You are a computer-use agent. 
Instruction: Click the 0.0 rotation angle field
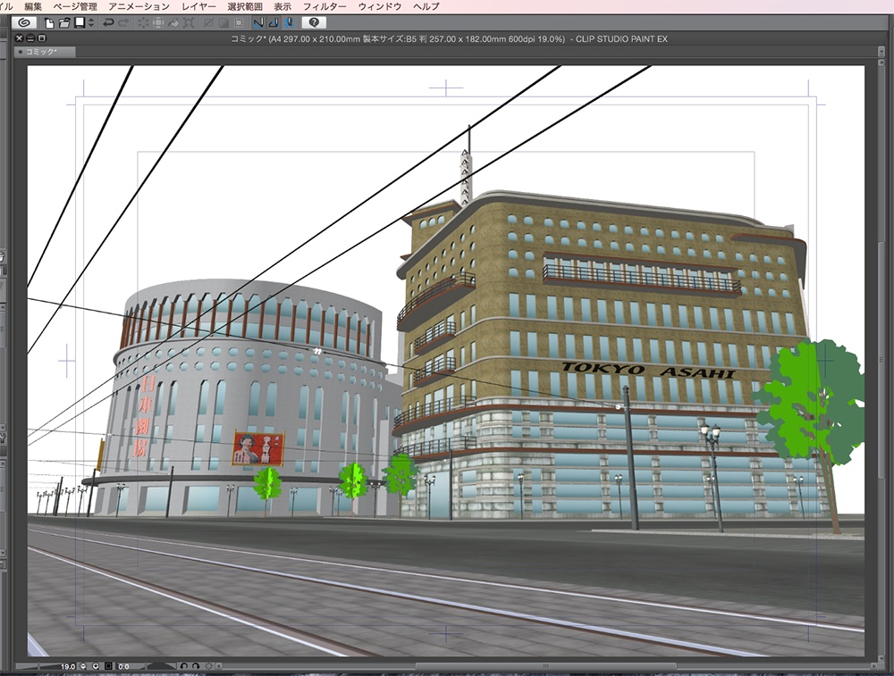tap(123, 666)
